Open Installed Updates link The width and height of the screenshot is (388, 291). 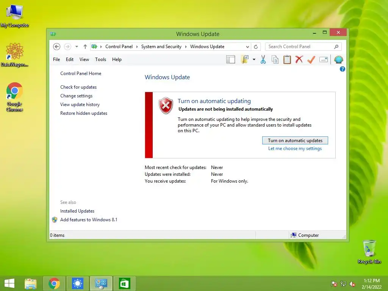[x=77, y=211]
